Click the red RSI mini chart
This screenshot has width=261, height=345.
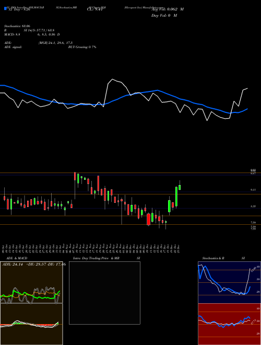coord(229,324)
